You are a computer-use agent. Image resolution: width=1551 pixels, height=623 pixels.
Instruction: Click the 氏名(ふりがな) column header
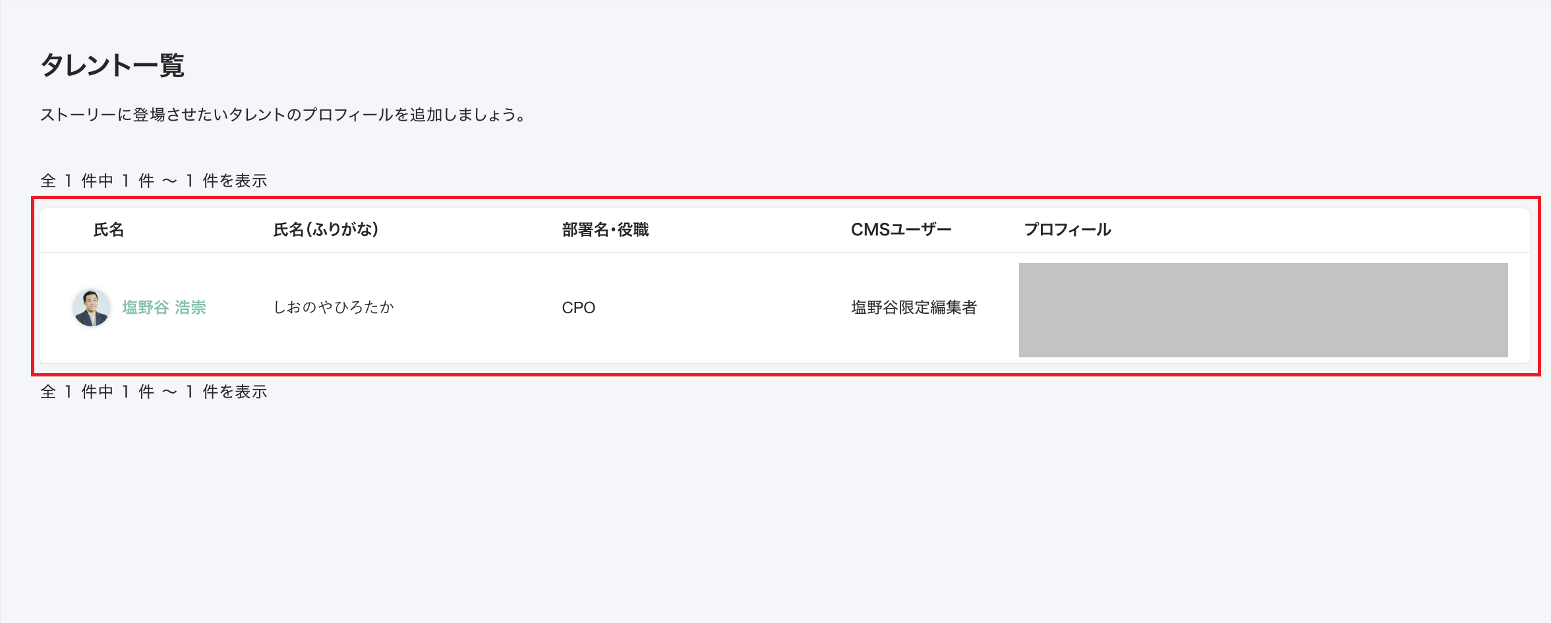click(x=326, y=229)
